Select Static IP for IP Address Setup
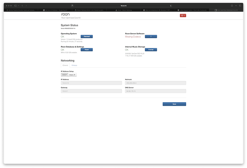 (x=73, y=75)
